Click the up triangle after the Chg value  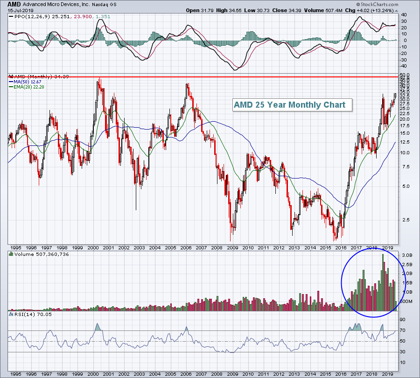point(396,11)
